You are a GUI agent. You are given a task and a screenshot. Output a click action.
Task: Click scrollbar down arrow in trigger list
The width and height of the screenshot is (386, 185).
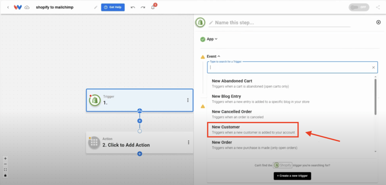tap(375, 151)
